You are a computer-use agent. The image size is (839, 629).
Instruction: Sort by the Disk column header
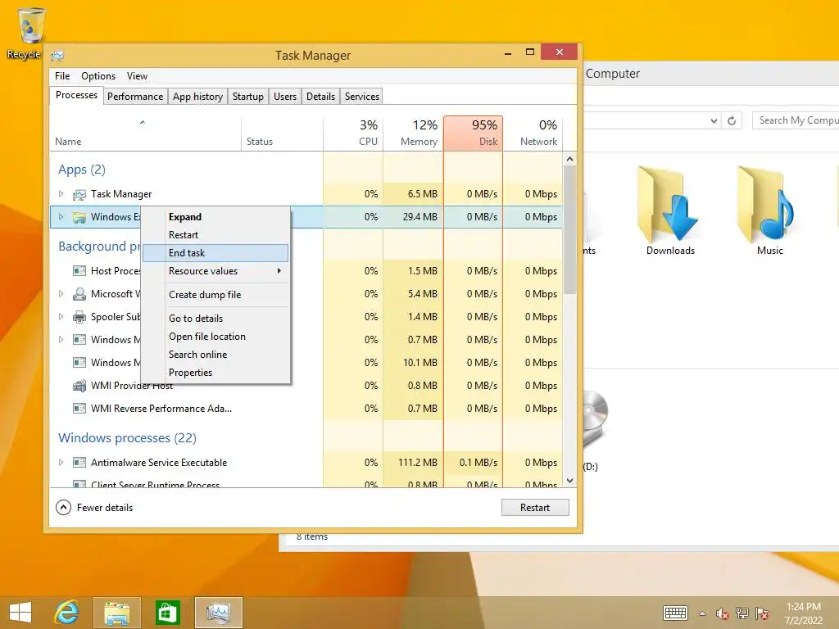(473, 133)
